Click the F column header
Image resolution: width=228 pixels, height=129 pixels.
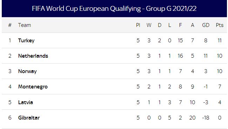point(180,25)
